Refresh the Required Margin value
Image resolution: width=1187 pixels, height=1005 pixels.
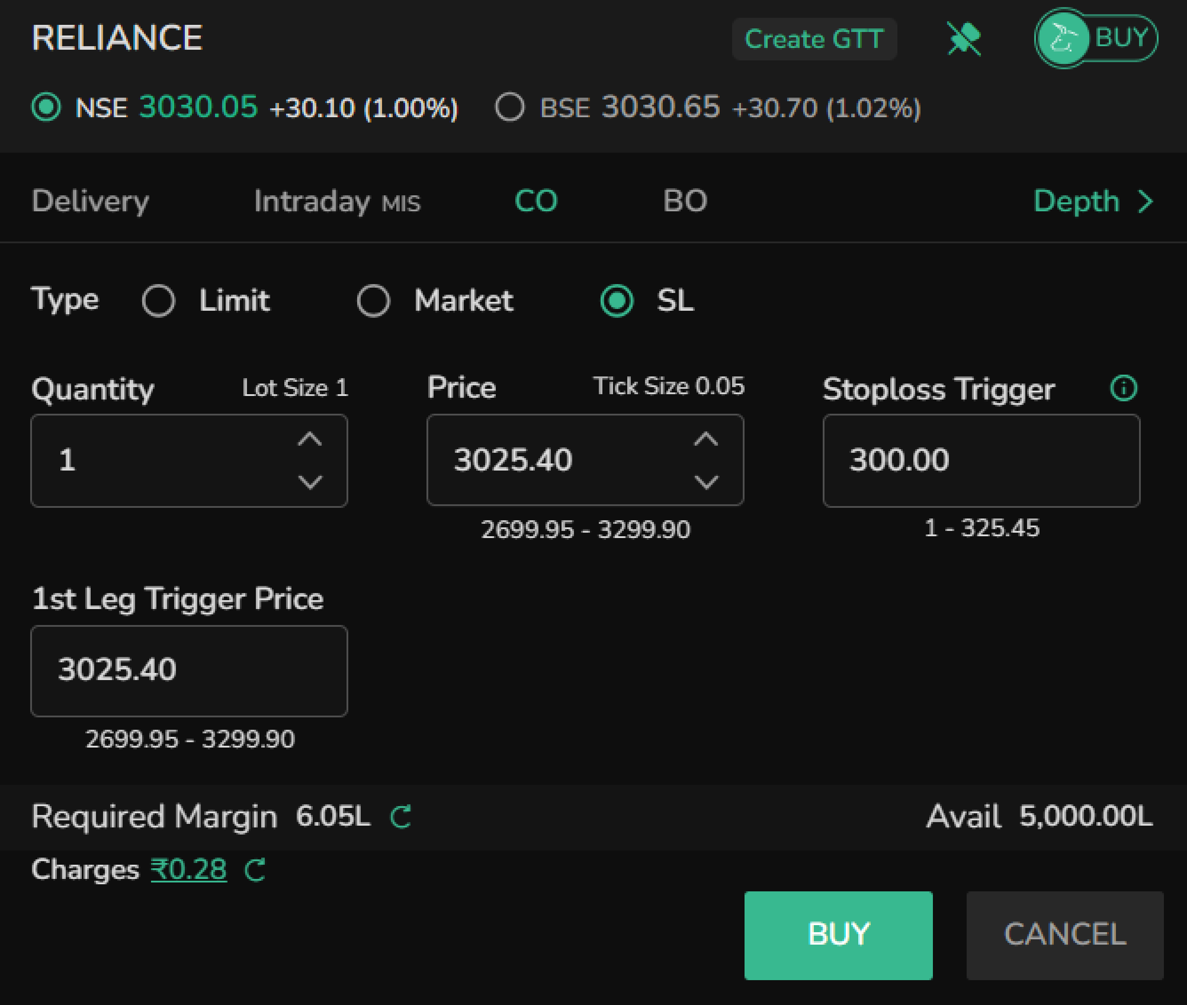(x=401, y=816)
